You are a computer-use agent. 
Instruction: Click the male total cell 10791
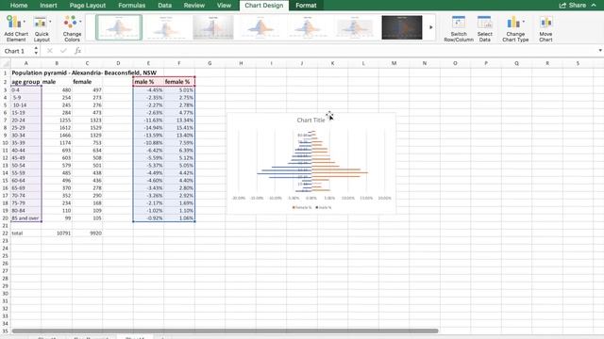click(57, 233)
